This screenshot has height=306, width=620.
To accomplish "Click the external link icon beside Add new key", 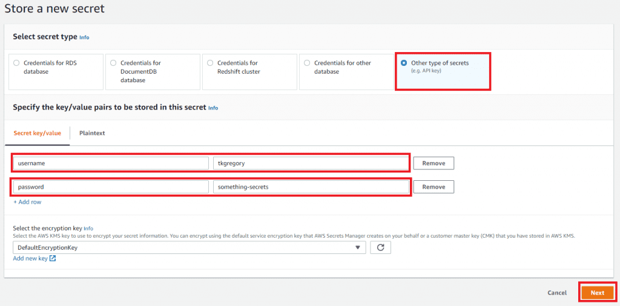I will coord(53,259).
